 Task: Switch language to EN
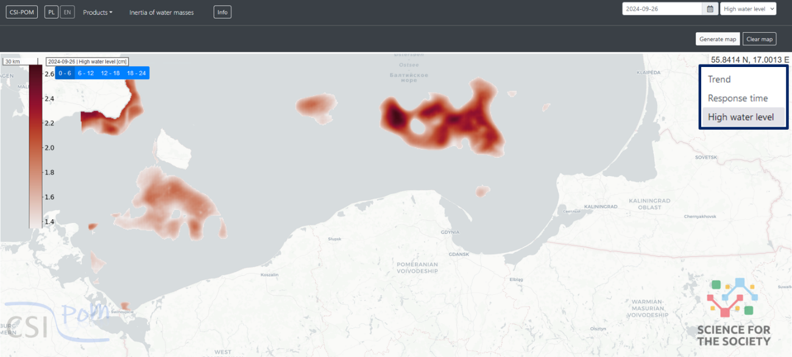click(x=67, y=12)
